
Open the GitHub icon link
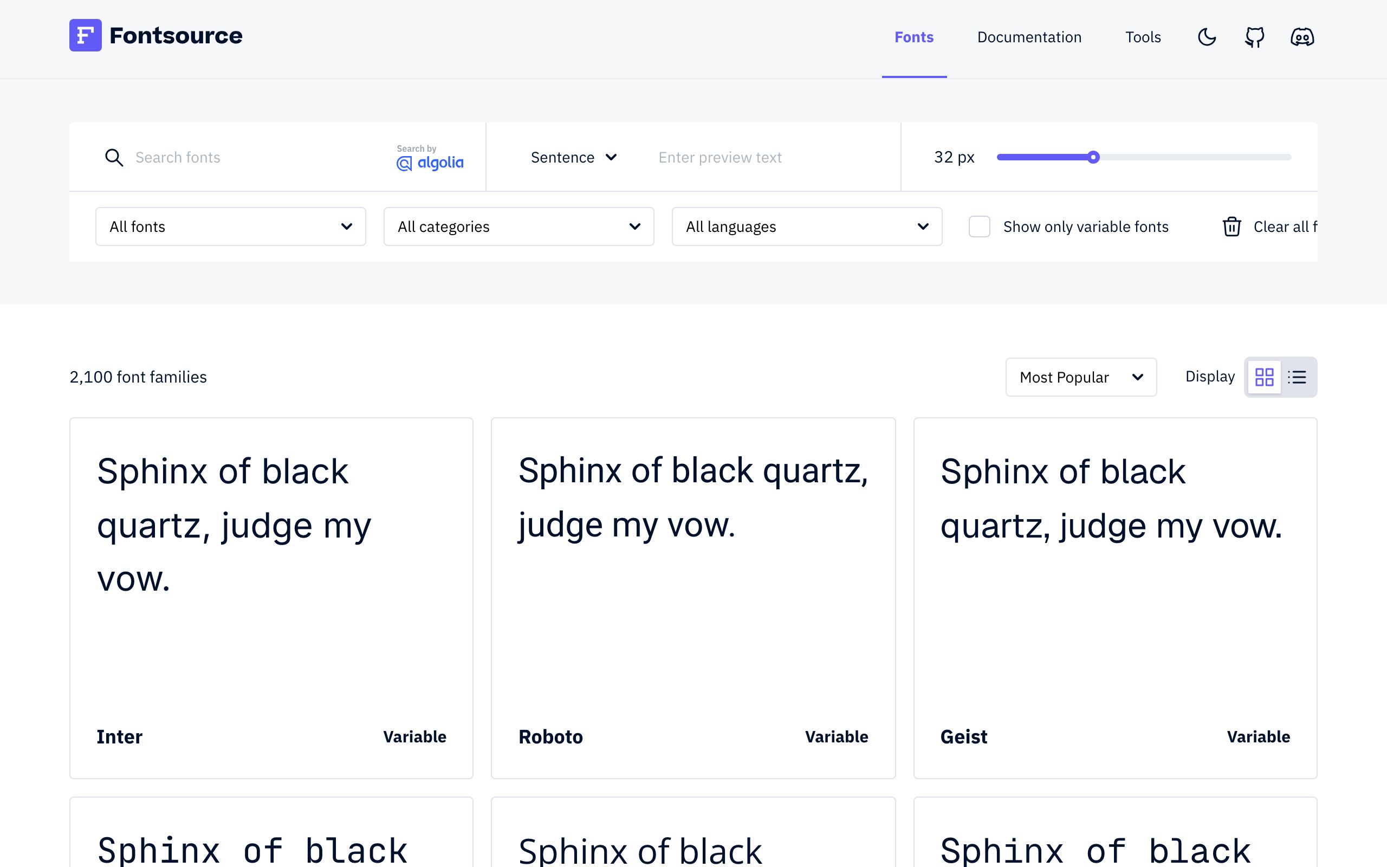[1255, 37]
